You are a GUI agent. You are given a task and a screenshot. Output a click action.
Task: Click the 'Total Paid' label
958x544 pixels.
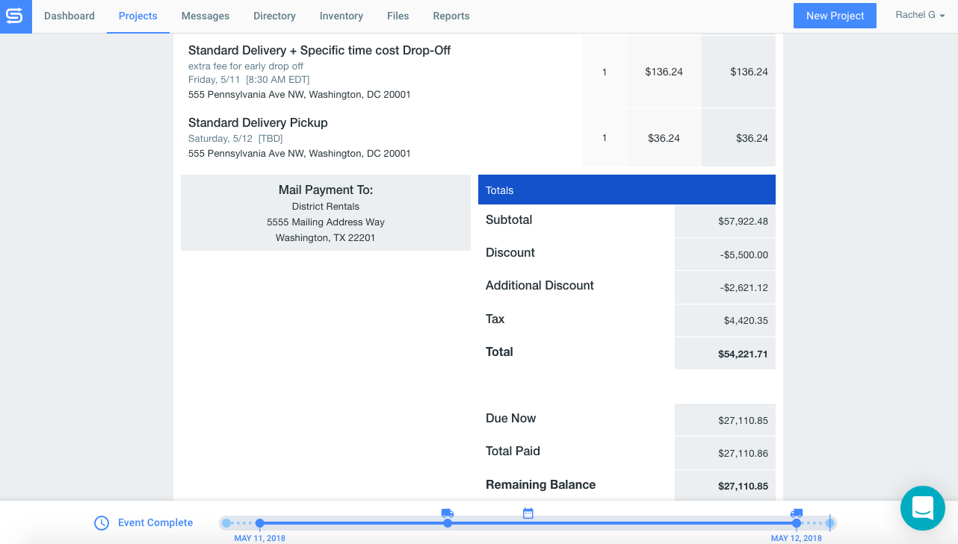coord(513,451)
